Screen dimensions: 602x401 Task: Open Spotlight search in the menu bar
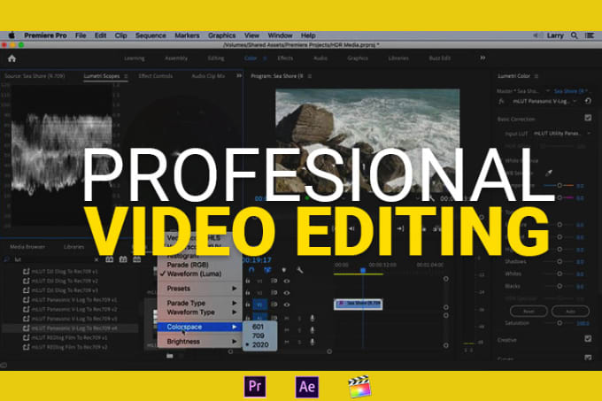574,35
